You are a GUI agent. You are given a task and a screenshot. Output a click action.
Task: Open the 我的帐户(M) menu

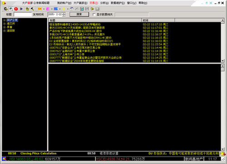[x=64, y=3]
